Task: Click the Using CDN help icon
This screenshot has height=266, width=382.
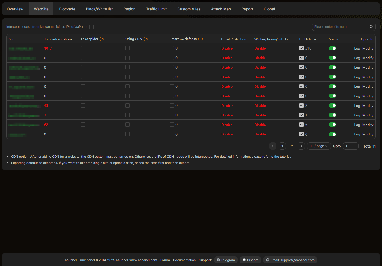Action: coord(146,39)
